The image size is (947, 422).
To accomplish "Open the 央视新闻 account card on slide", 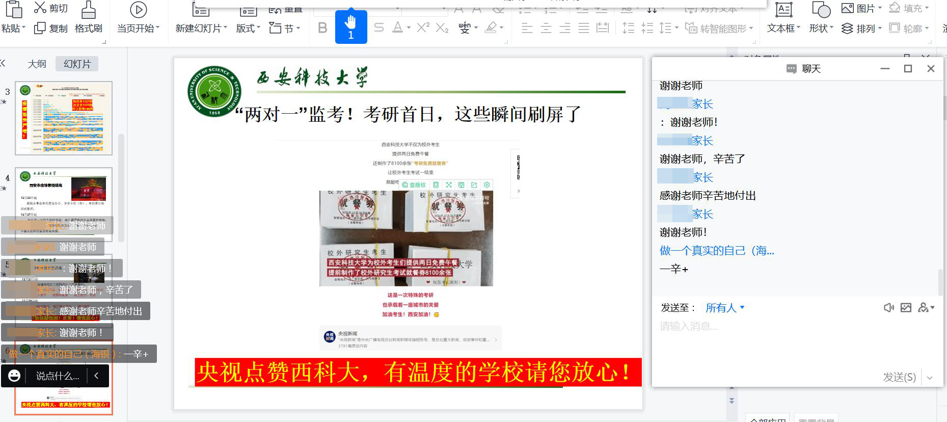I will pyautogui.click(x=411, y=338).
